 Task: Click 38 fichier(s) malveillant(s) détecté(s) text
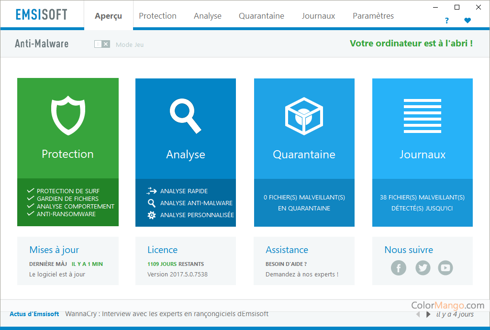pos(422,203)
